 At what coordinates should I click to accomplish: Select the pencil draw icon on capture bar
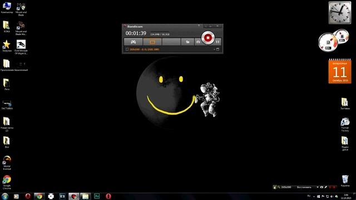(x=325, y=187)
